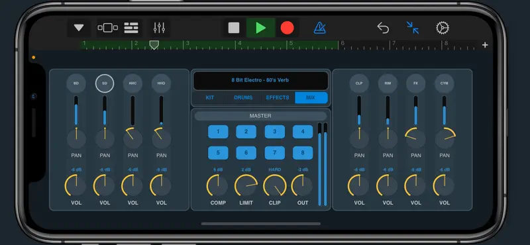Toggle master pad 5
The width and height of the screenshot is (530, 245).
[218, 153]
